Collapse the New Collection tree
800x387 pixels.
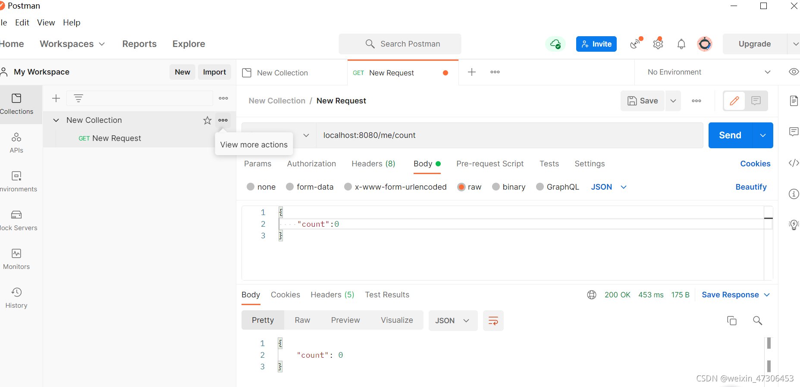pyautogui.click(x=56, y=120)
